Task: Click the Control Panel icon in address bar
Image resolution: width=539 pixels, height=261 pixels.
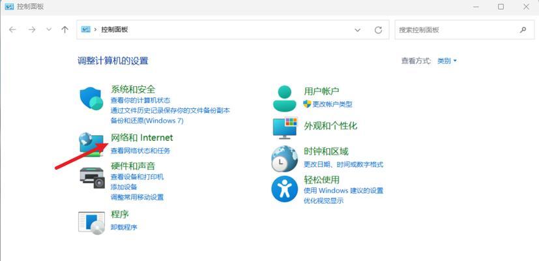Action: click(x=85, y=29)
